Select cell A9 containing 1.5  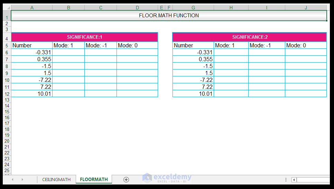(32, 73)
